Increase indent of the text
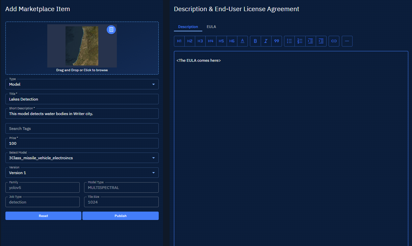Image resolution: width=412 pixels, height=246 pixels. click(310, 41)
